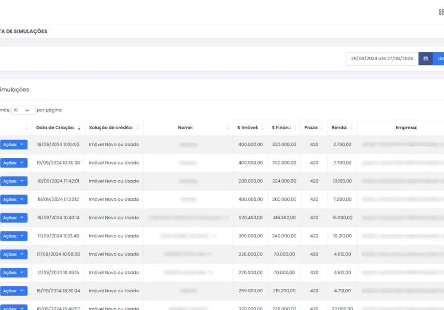The height and width of the screenshot is (310, 444).
Task: Sort the Prazo column
Action: click(323, 128)
